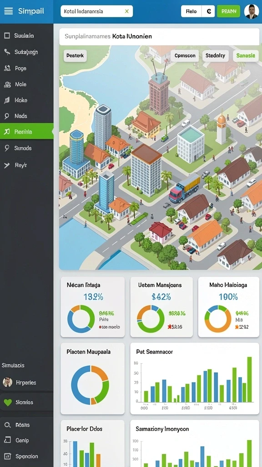Image resolution: width=262 pixels, height=467 pixels.
Task: Click the search icon beside Rösits
Action: pyautogui.click(x=7, y=425)
